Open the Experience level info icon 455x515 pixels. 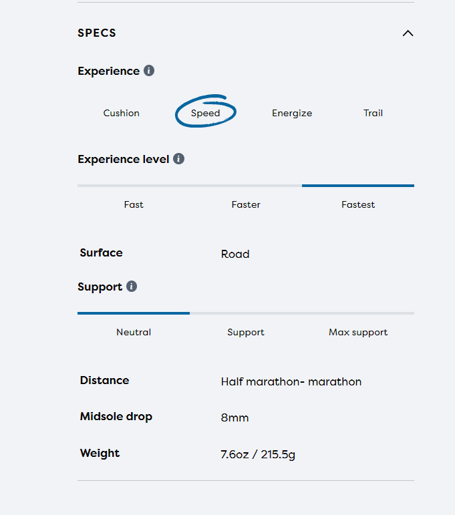[x=178, y=159]
